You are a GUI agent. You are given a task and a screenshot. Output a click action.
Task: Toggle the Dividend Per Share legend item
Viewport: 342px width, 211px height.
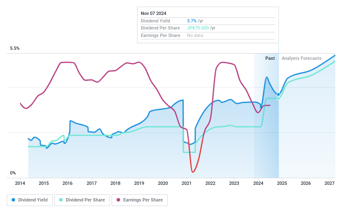(82, 200)
